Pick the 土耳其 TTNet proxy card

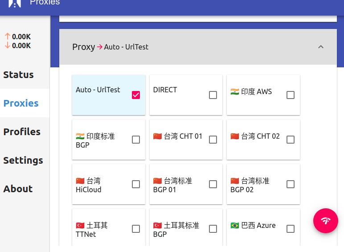100,229
